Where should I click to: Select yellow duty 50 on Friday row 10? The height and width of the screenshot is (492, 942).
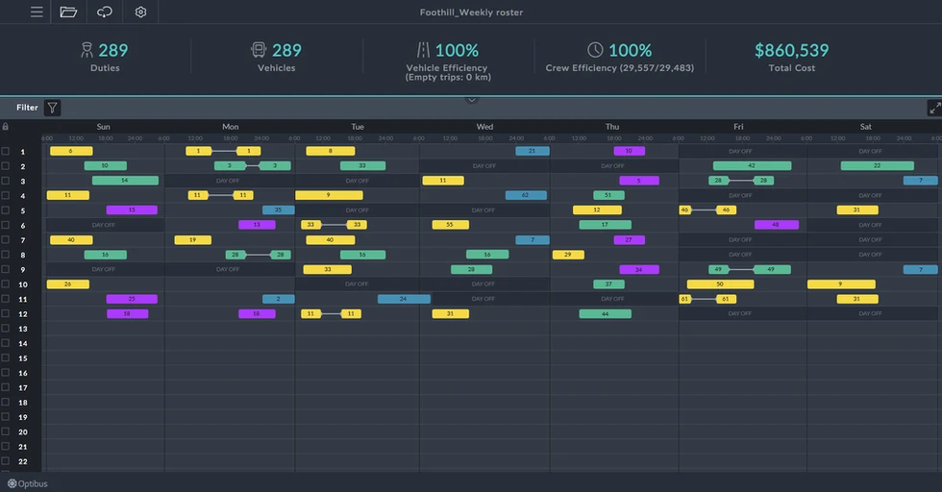[x=720, y=284]
